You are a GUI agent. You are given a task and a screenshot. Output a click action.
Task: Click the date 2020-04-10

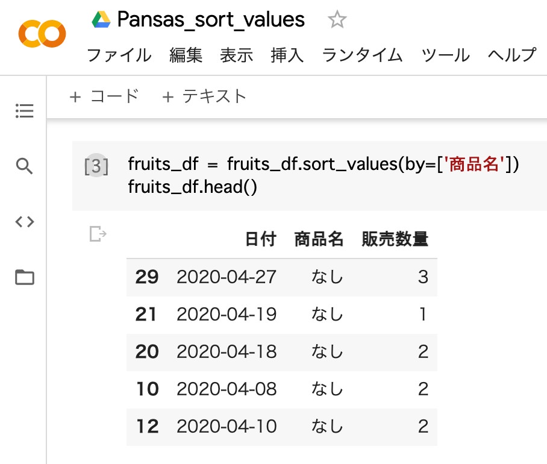(x=227, y=426)
